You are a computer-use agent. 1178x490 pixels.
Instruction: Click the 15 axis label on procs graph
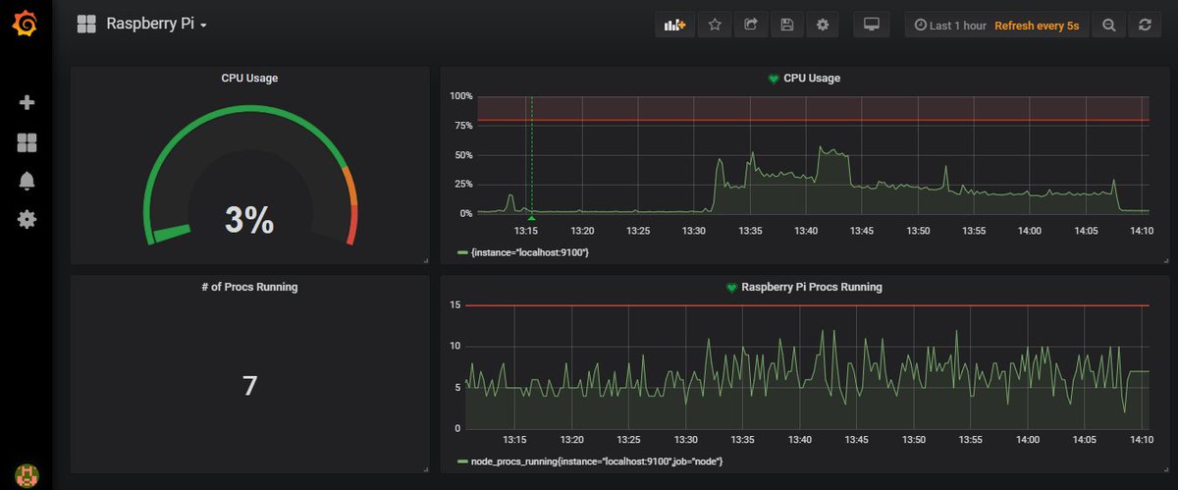[455, 305]
